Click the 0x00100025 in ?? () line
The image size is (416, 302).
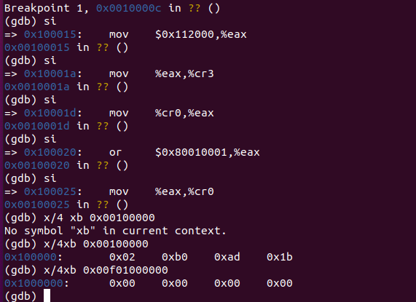point(66,204)
